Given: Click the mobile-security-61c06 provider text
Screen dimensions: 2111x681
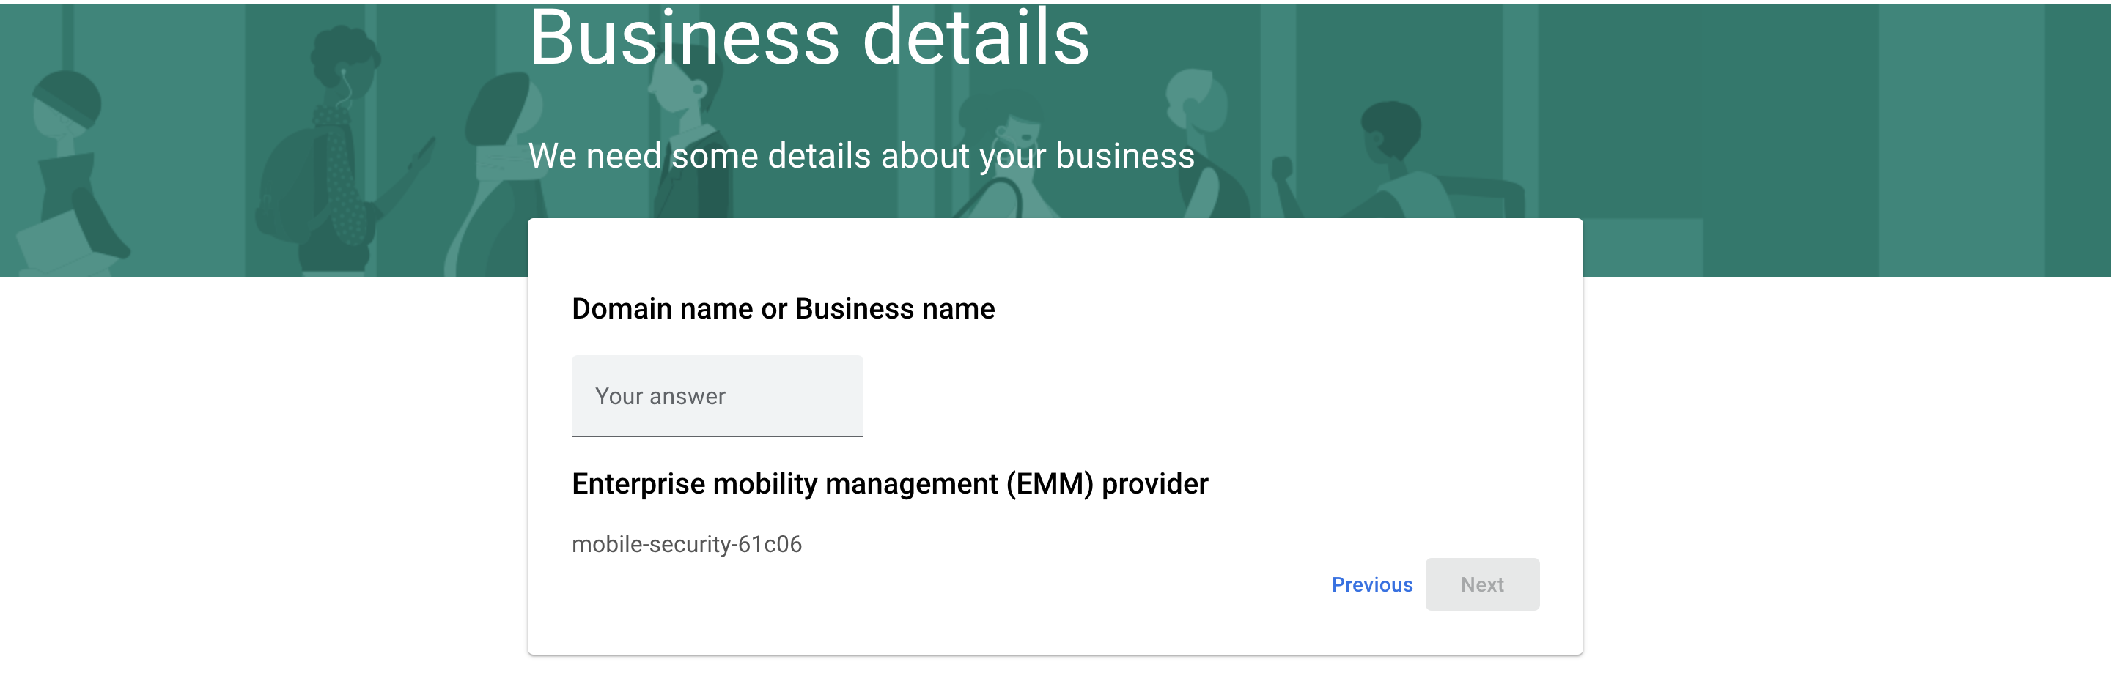Looking at the screenshot, I should click(686, 544).
